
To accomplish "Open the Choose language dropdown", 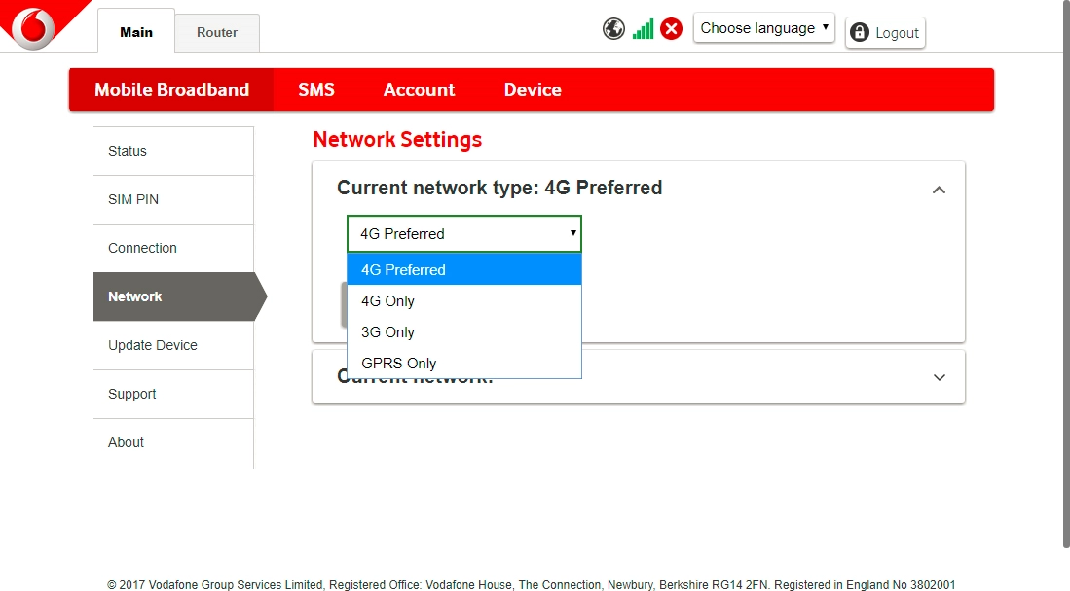I will click(764, 28).
